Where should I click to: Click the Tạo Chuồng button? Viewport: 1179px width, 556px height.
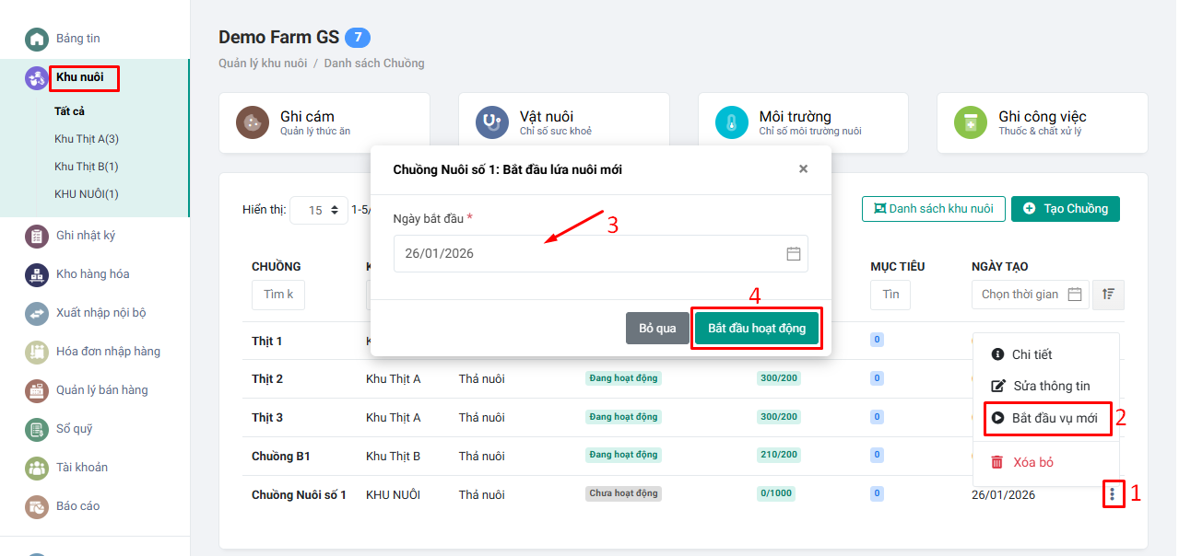click(x=1065, y=209)
